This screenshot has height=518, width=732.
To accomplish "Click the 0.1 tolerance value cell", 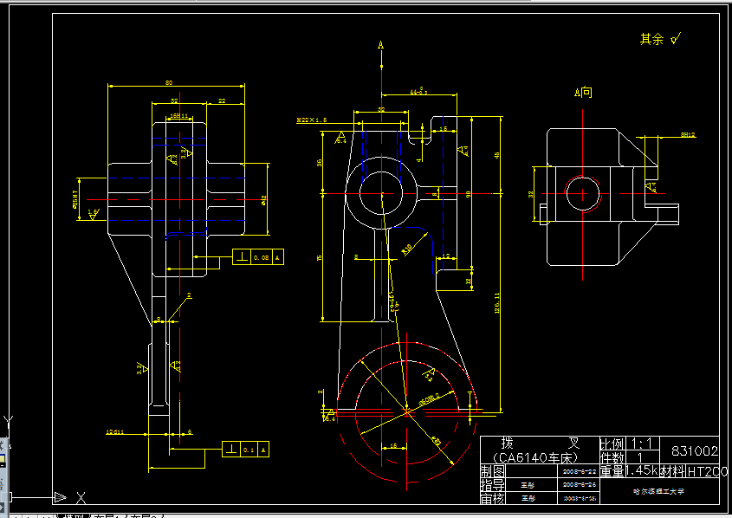I will [249, 450].
